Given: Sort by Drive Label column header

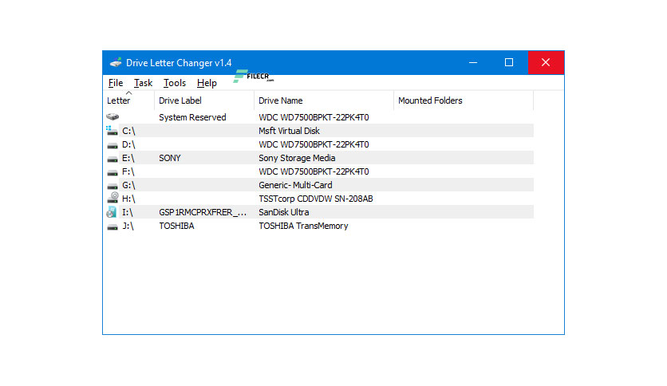Looking at the screenshot, I should point(203,100).
